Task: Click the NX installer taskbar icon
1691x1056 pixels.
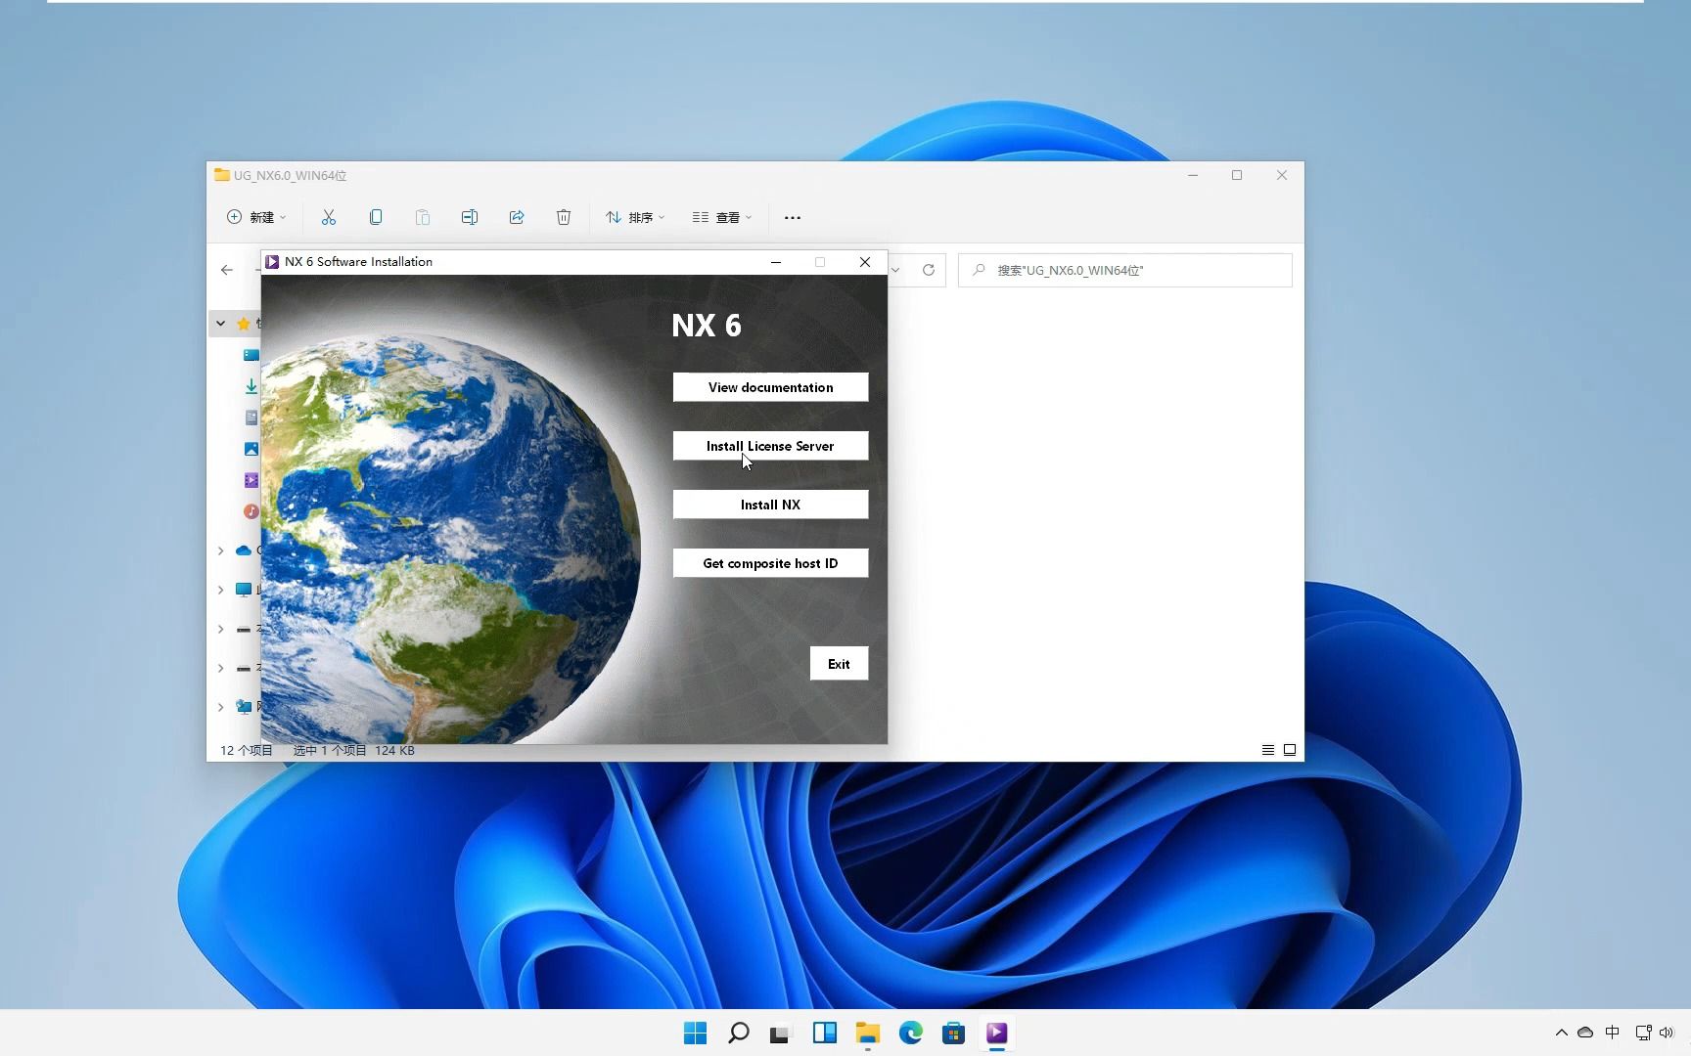Action: point(997,1033)
